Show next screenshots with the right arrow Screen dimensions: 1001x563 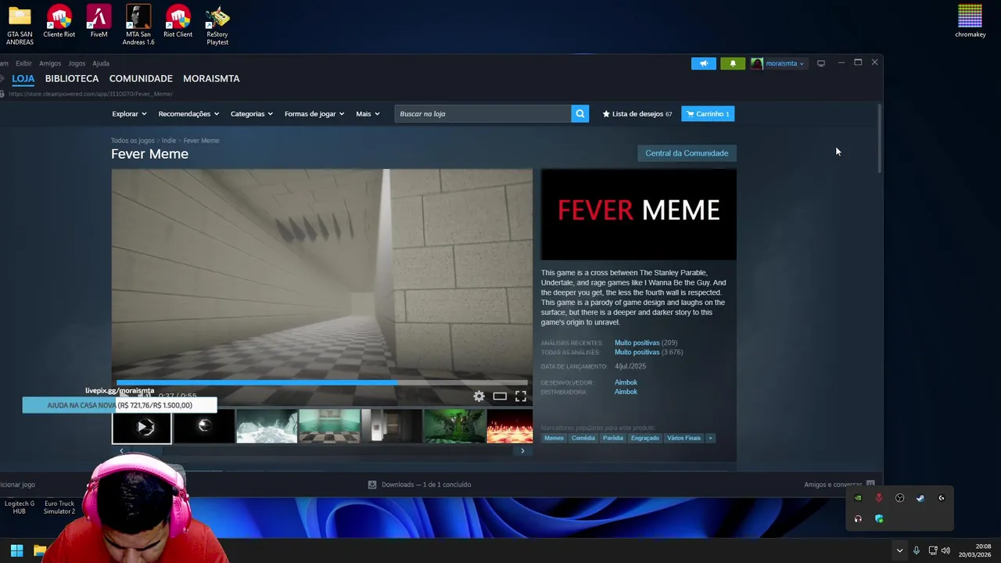pos(522,450)
